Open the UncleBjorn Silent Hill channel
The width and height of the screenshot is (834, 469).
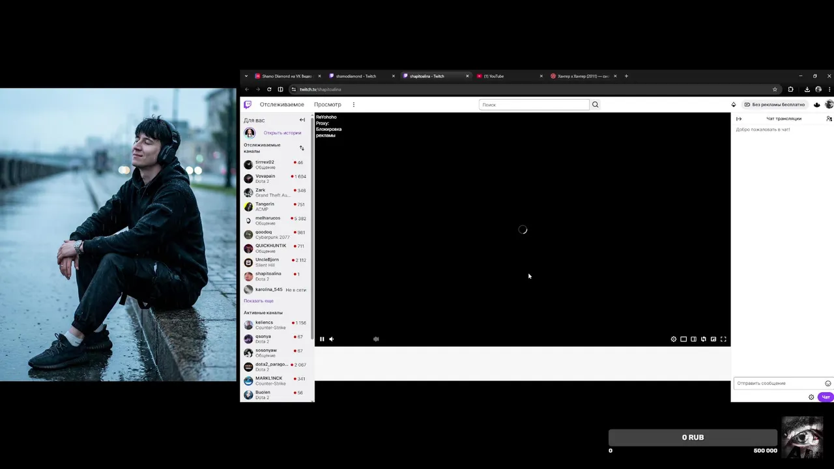coord(275,262)
